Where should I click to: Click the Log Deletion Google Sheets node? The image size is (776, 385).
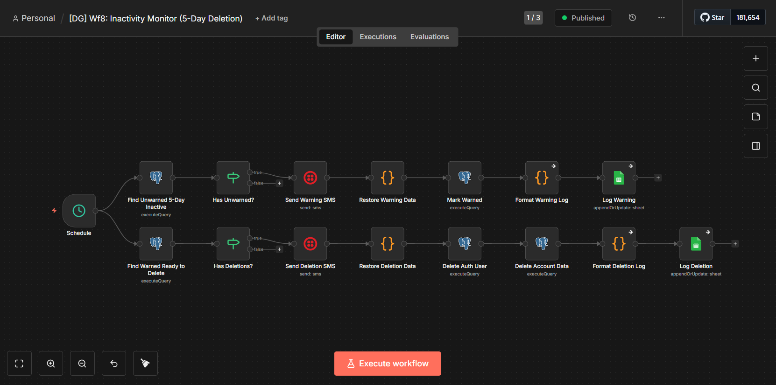coord(696,244)
